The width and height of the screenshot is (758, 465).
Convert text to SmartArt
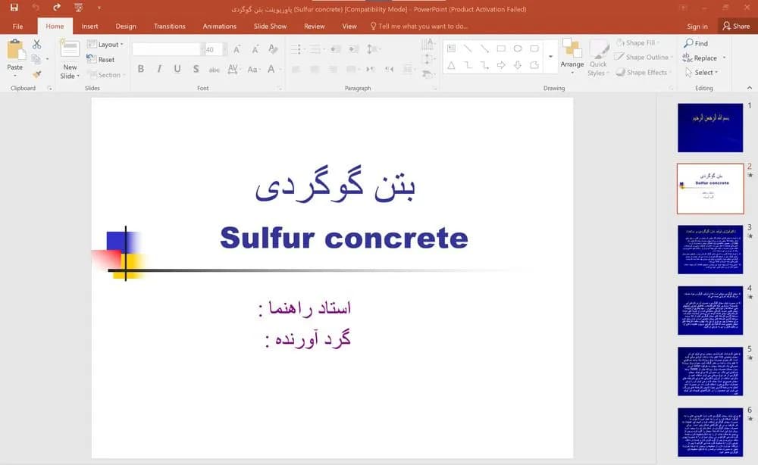tap(428, 74)
